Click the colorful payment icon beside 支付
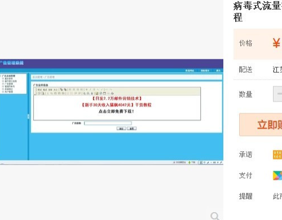Viewport: 282px width, 220px height. click(277, 175)
